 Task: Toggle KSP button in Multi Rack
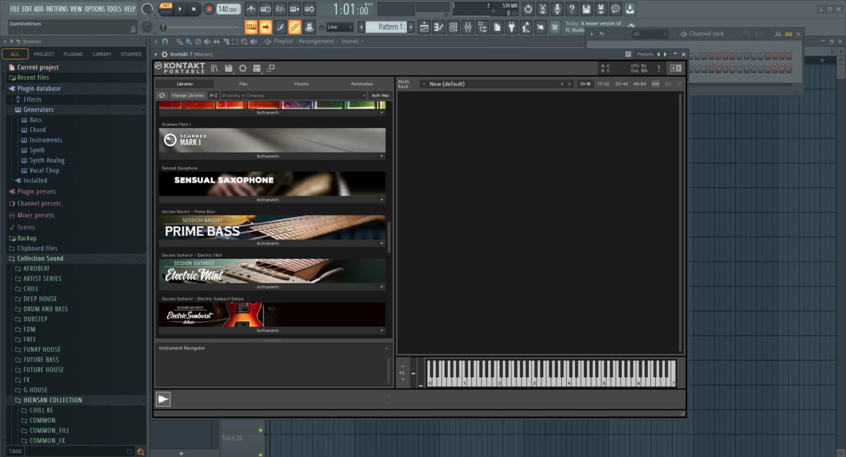point(656,84)
